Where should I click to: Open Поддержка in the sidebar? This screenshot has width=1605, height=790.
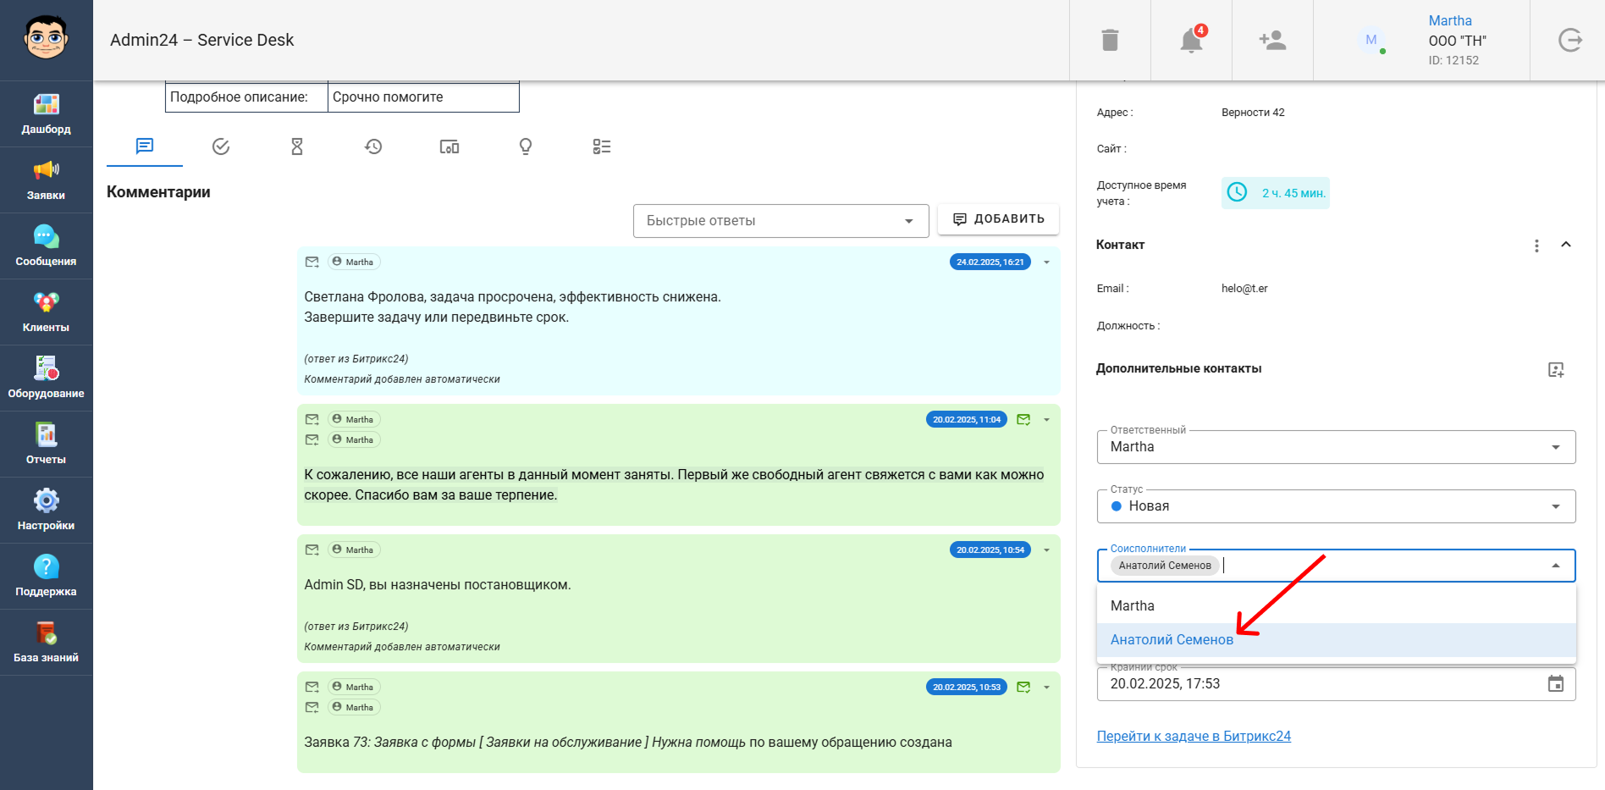[x=47, y=577]
